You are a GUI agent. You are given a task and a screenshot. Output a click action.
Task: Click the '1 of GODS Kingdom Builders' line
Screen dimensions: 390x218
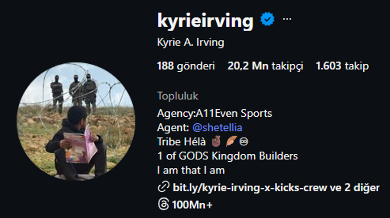click(227, 156)
